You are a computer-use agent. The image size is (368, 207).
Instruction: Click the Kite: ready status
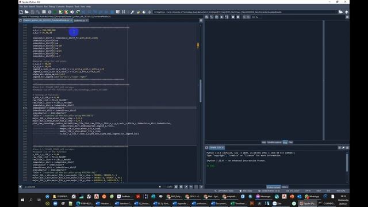tap(246, 191)
